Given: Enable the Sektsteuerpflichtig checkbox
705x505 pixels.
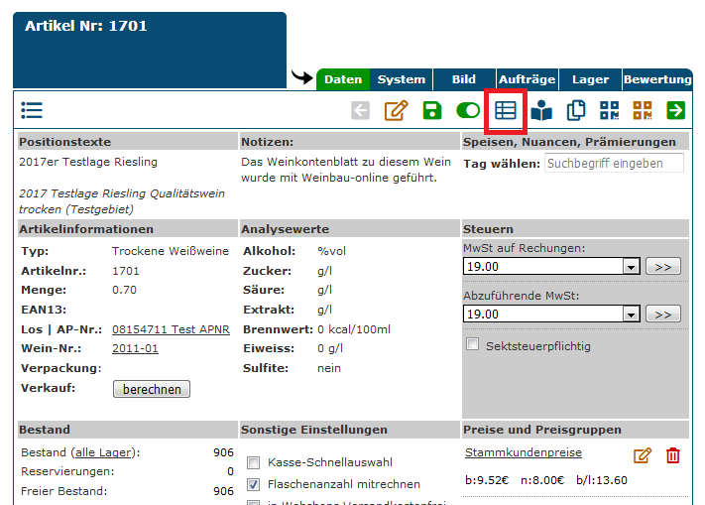Looking at the screenshot, I should (473, 344).
